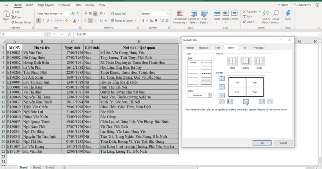Viewport: 322px width, 169px height.
Task: Apply the red font color swatch
Action: point(74,20)
